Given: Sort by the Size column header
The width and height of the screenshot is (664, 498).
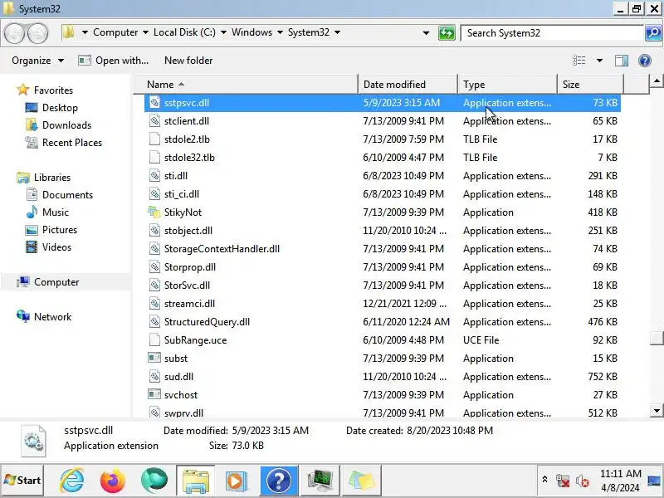Looking at the screenshot, I should (x=590, y=85).
